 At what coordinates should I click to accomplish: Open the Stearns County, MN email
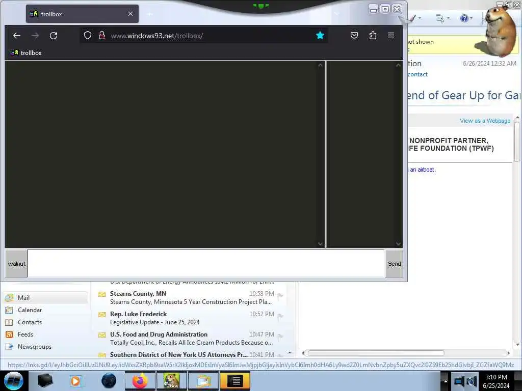tap(190, 298)
